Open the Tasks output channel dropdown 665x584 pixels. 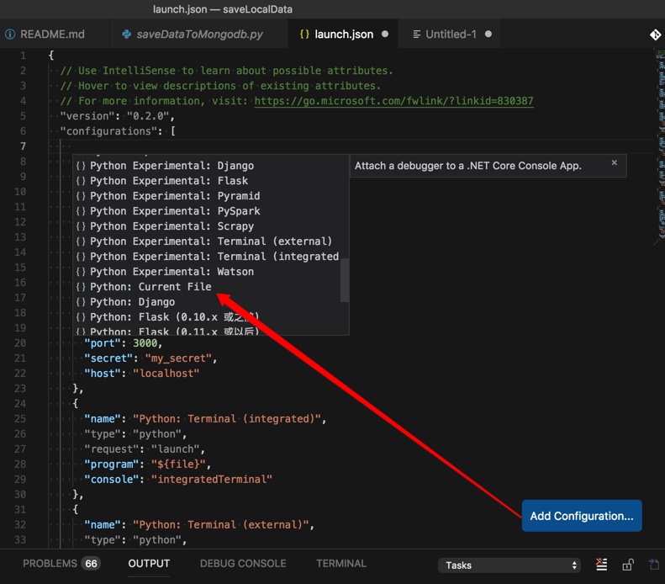point(509,565)
